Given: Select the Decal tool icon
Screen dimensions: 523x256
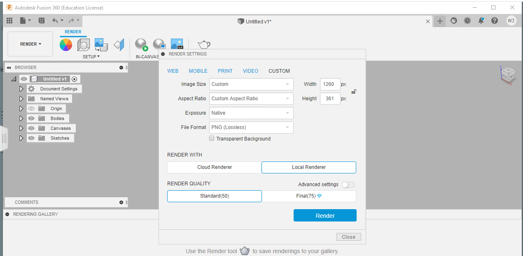Looking at the screenshot, I should [101, 44].
